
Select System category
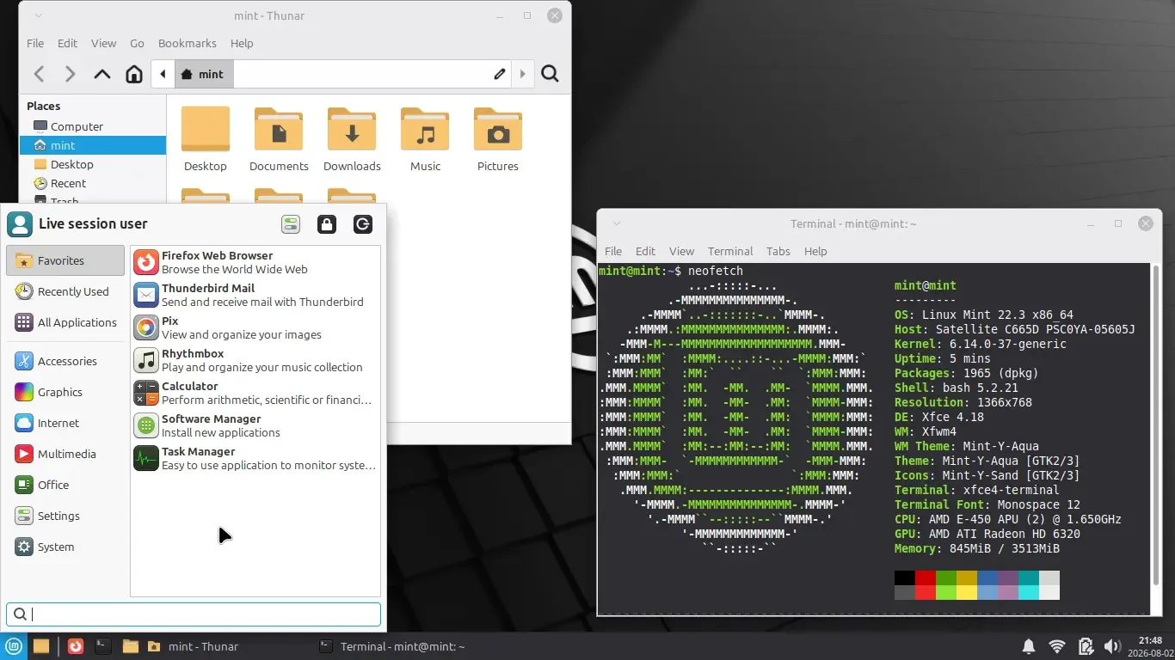click(x=65, y=547)
